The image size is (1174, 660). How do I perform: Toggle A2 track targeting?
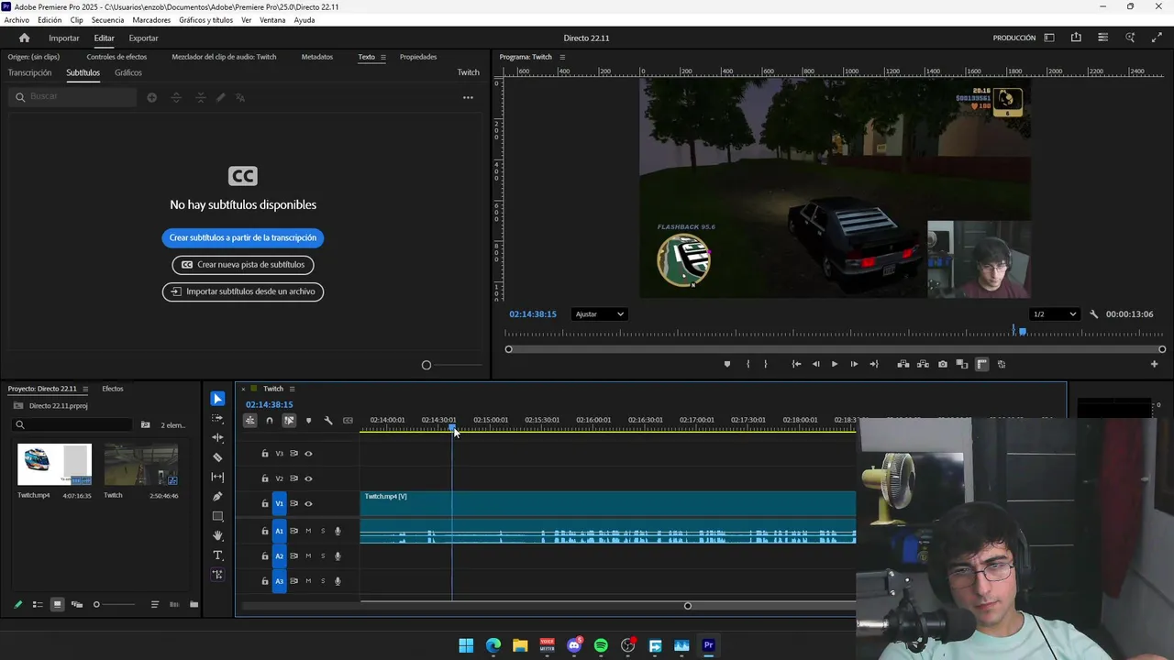click(280, 555)
